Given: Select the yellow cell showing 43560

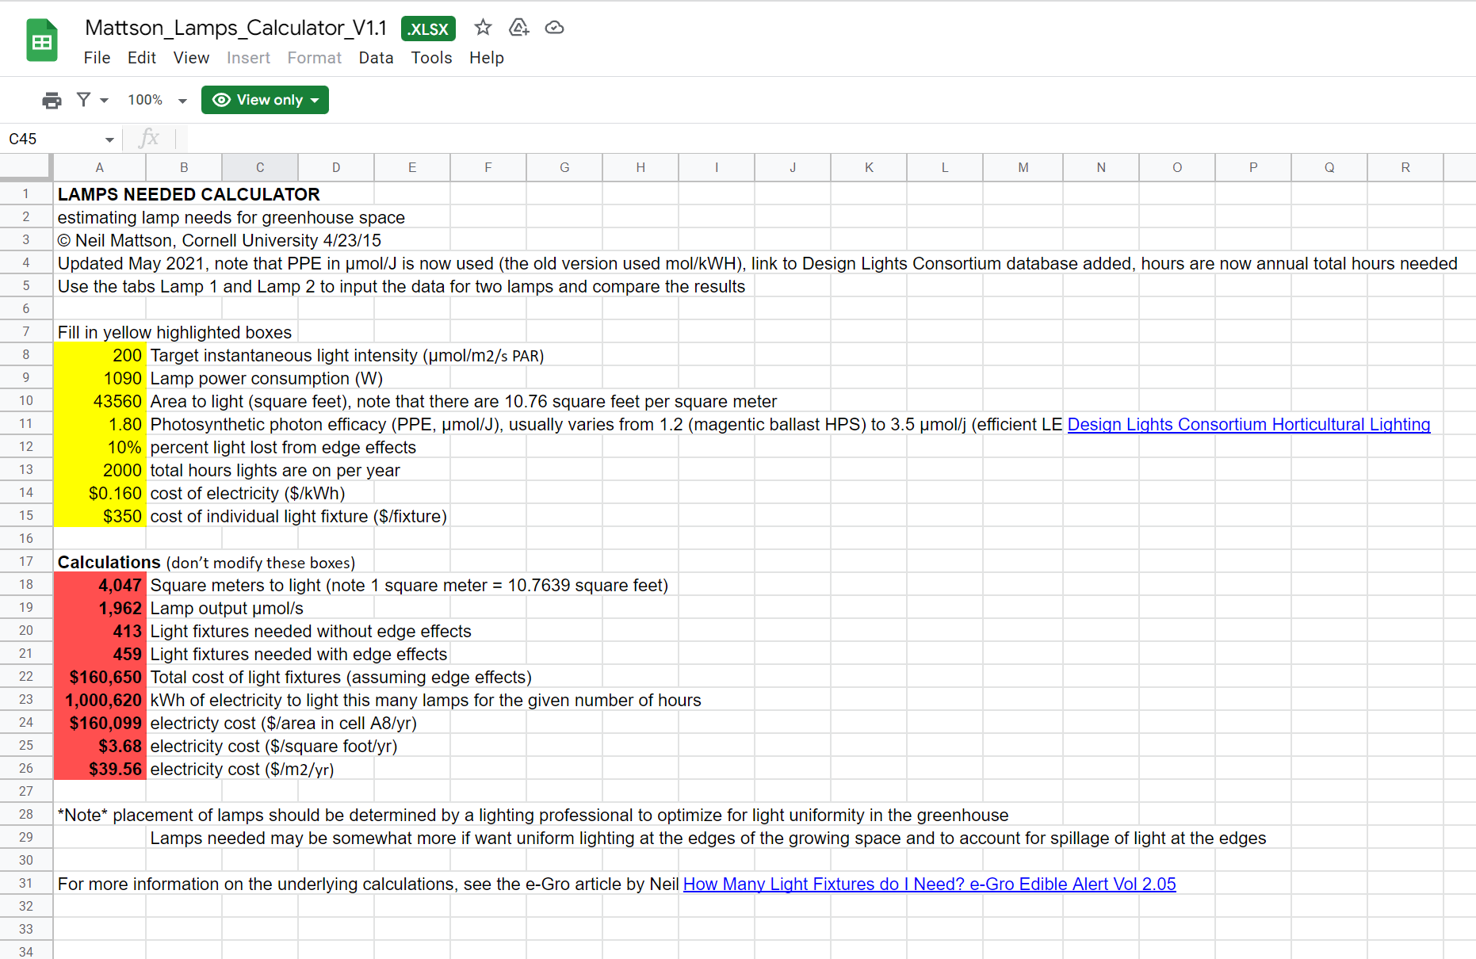Looking at the screenshot, I should [100, 401].
